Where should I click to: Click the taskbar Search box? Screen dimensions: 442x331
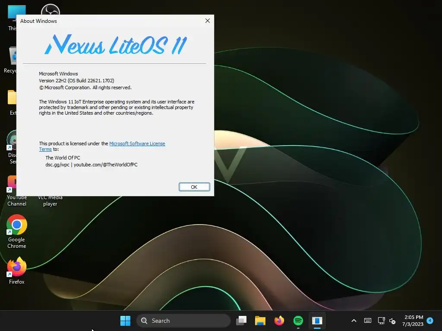pos(183,321)
